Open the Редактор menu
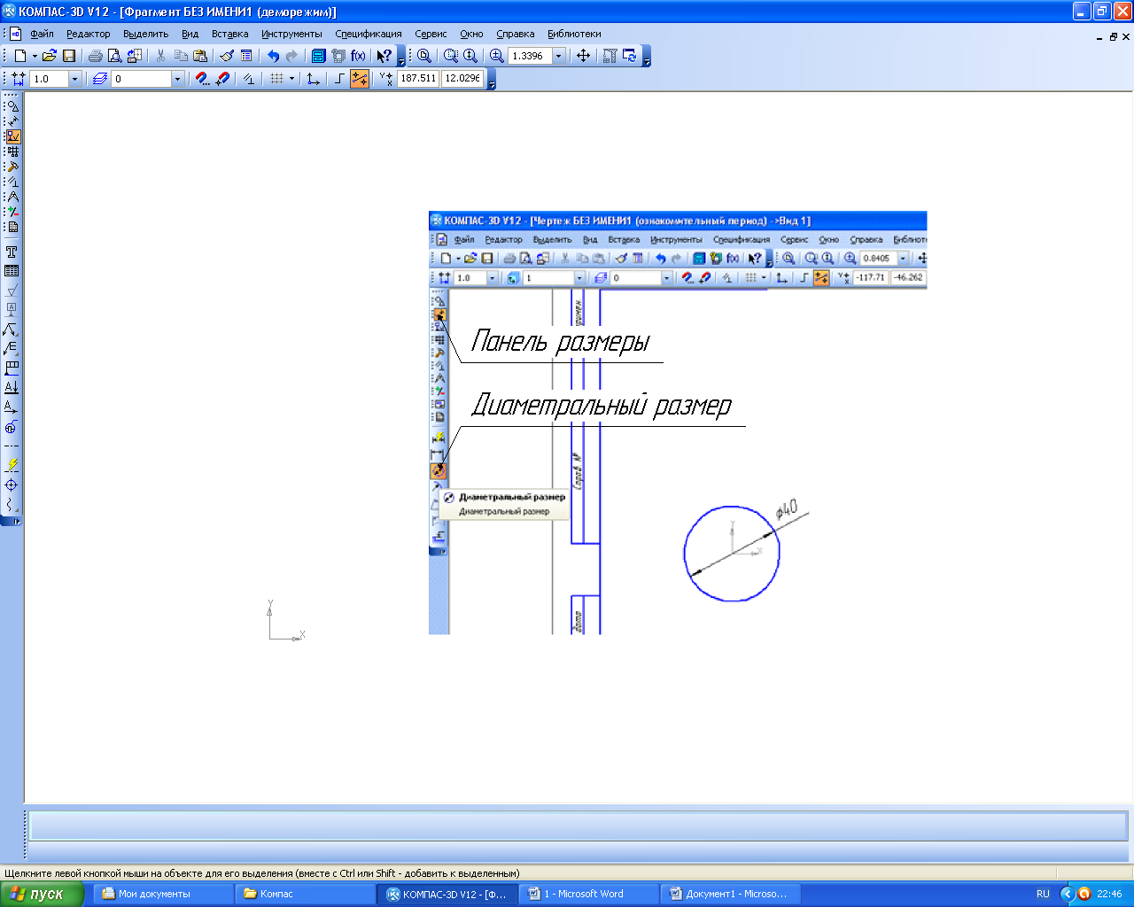 coord(89,34)
